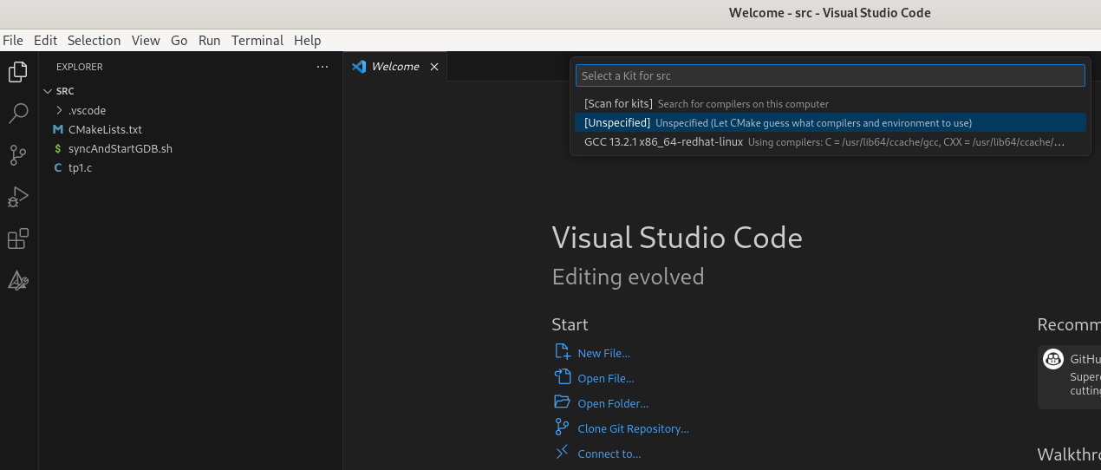The image size is (1101, 470).
Task: Open the Explorer view in activity bar
Action: coord(18,72)
